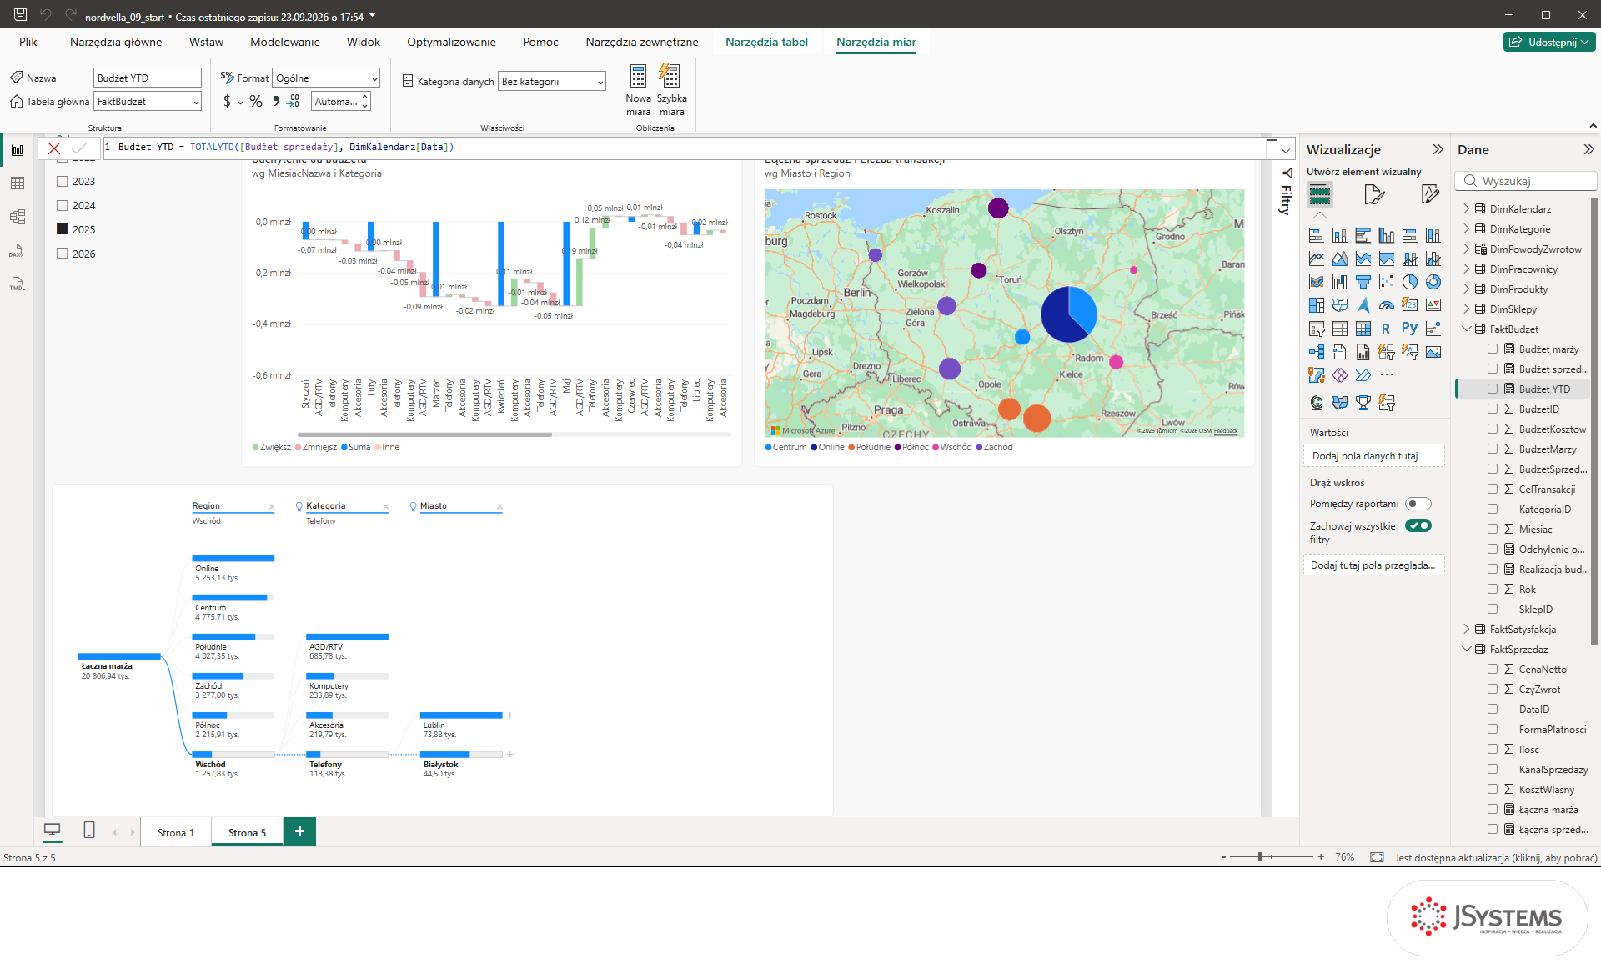Screen dimensions: 1601x969
Task: Adjust the zoom slider in status bar
Action: tap(1260, 856)
